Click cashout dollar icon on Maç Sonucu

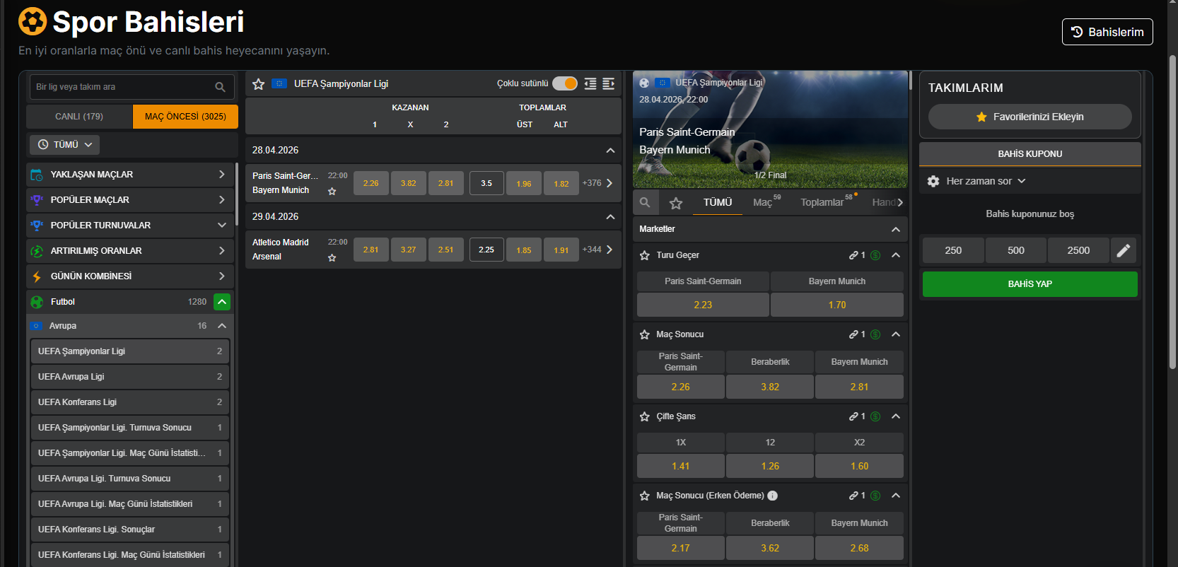(875, 334)
